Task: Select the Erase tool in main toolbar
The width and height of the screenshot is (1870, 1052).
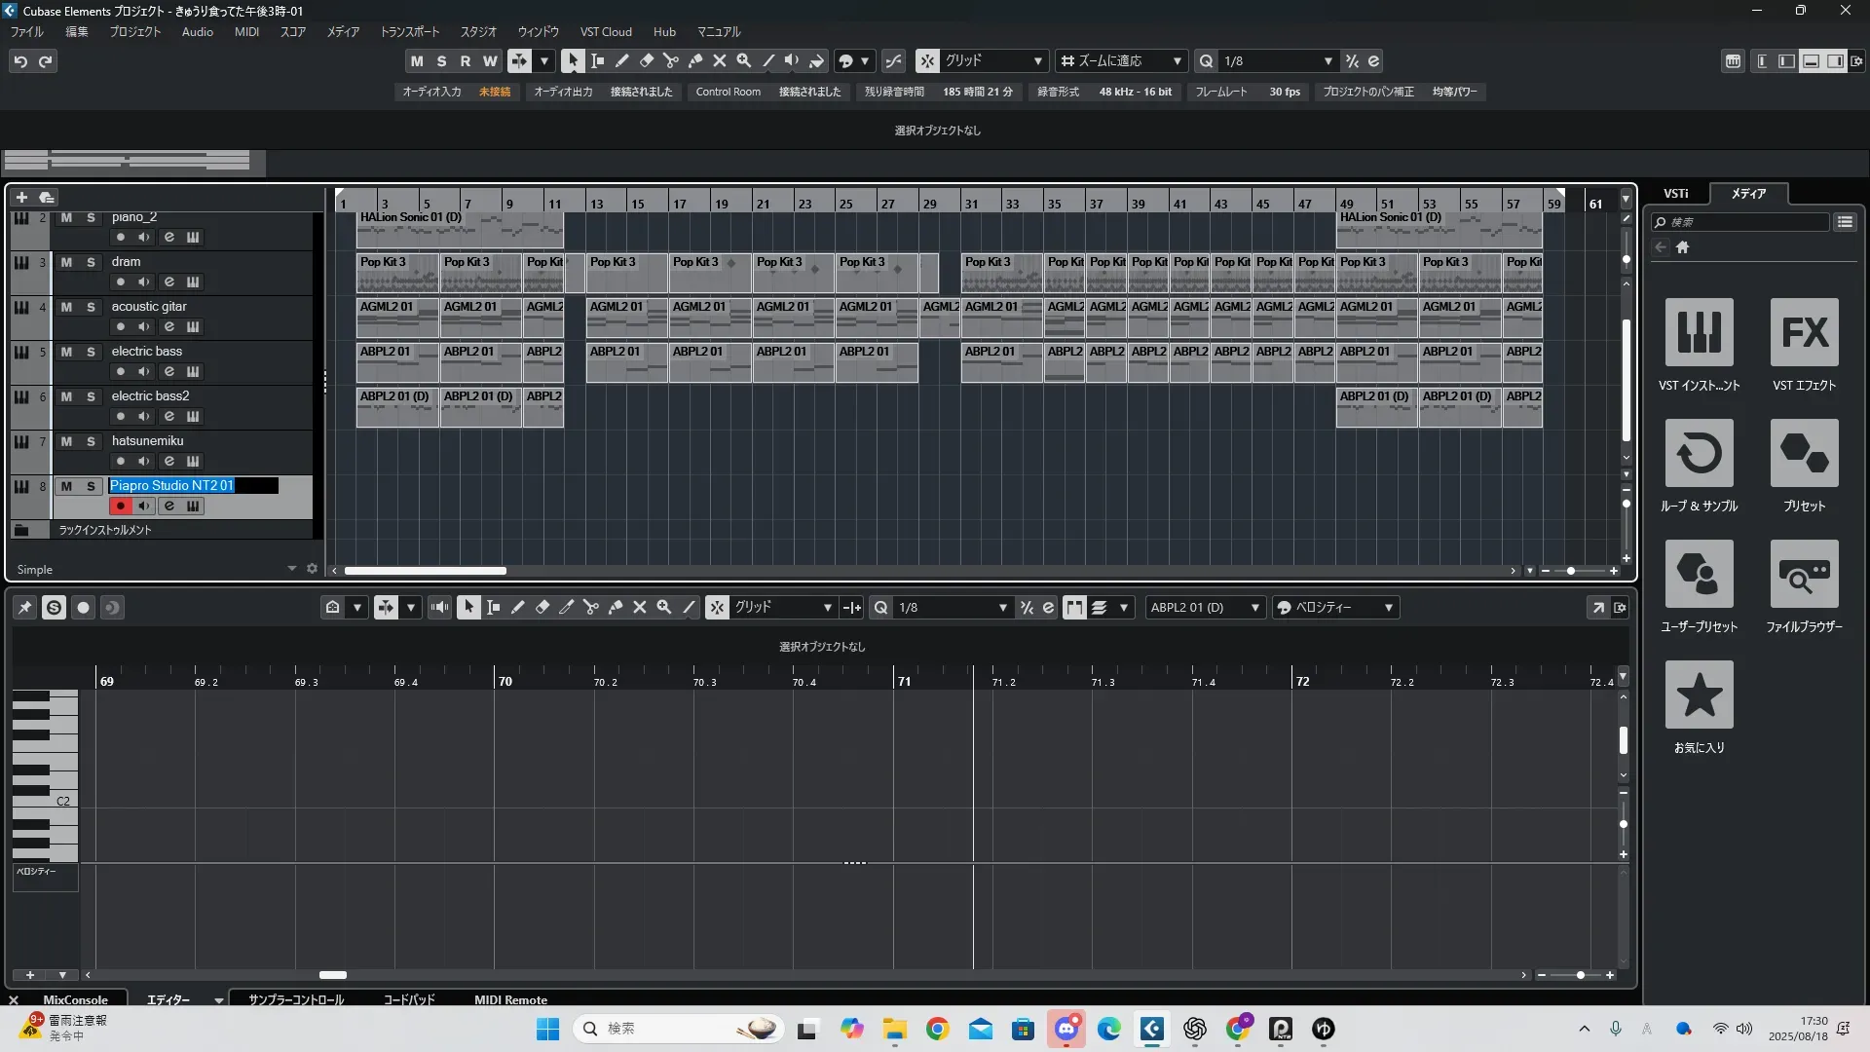Action: [x=647, y=60]
